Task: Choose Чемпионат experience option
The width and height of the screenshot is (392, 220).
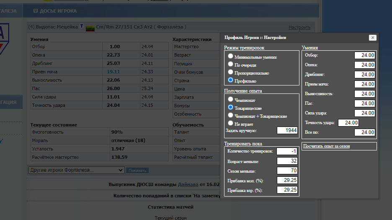Action: click(x=230, y=99)
